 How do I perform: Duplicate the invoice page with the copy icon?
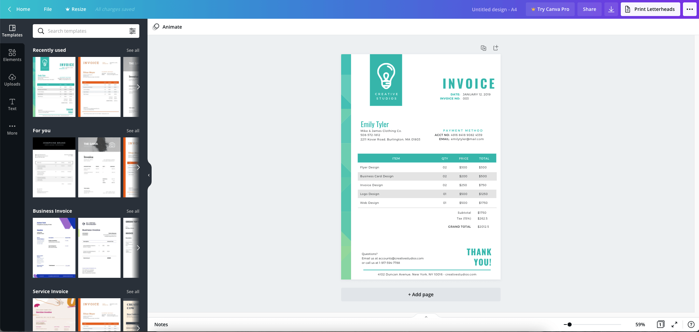(483, 48)
